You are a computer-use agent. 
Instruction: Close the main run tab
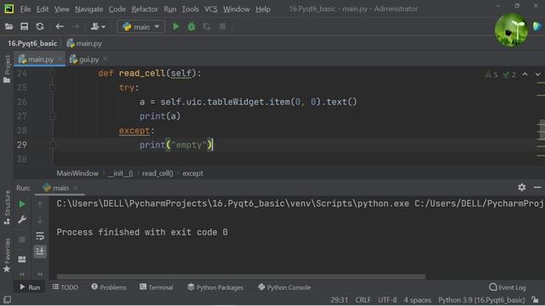(76, 188)
